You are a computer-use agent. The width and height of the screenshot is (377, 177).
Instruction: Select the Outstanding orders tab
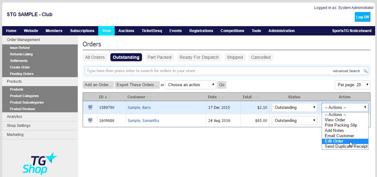[x=126, y=57]
